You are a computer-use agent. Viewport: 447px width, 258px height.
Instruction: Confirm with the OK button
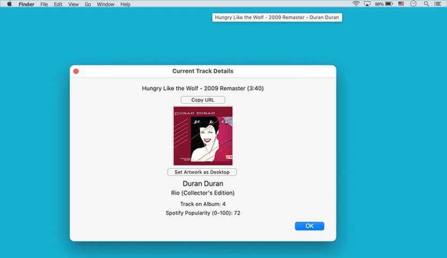pyautogui.click(x=309, y=226)
